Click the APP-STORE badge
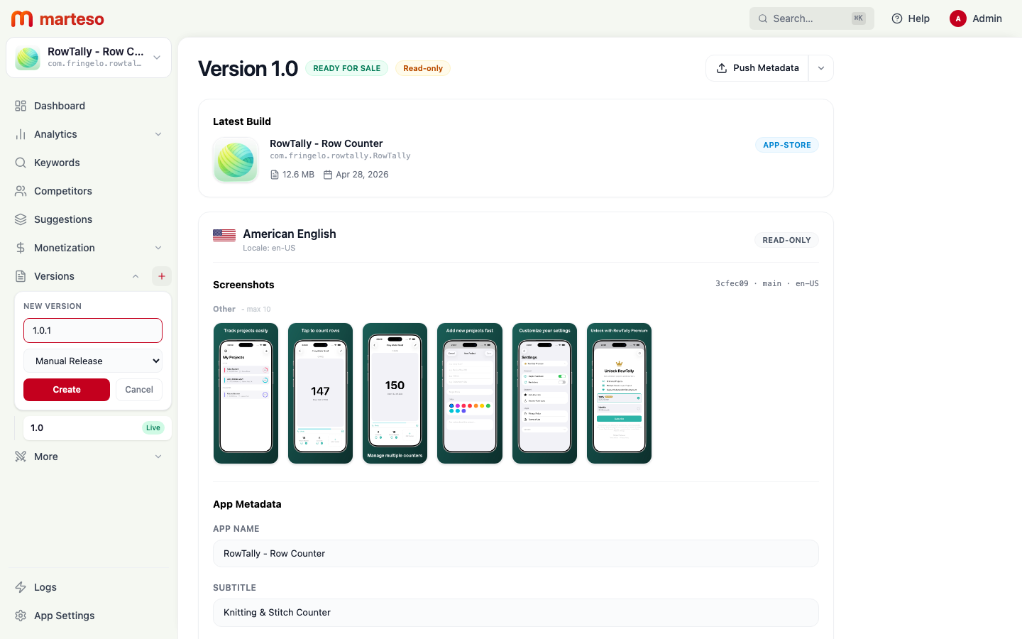Screen dimensions: 1022x639 (x=787, y=145)
